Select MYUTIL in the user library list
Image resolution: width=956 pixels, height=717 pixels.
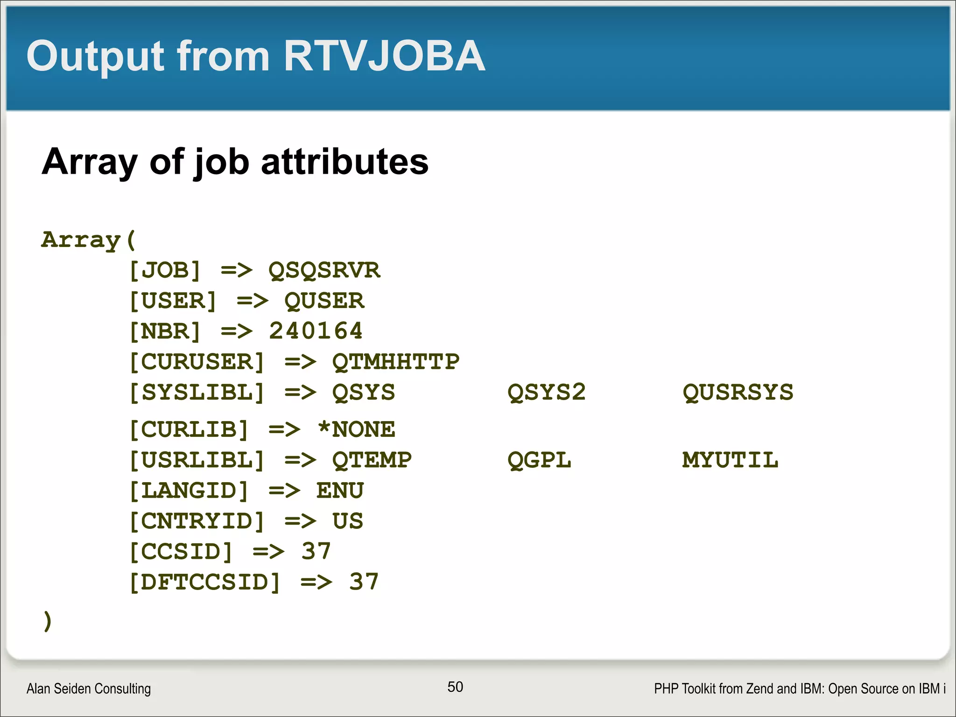click(731, 460)
